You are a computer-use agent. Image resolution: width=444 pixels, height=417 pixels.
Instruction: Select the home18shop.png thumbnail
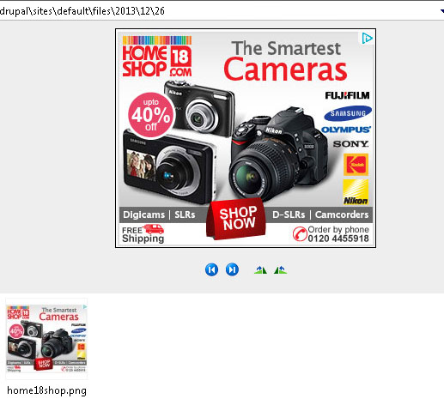pyautogui.click(x=46, y=339)
